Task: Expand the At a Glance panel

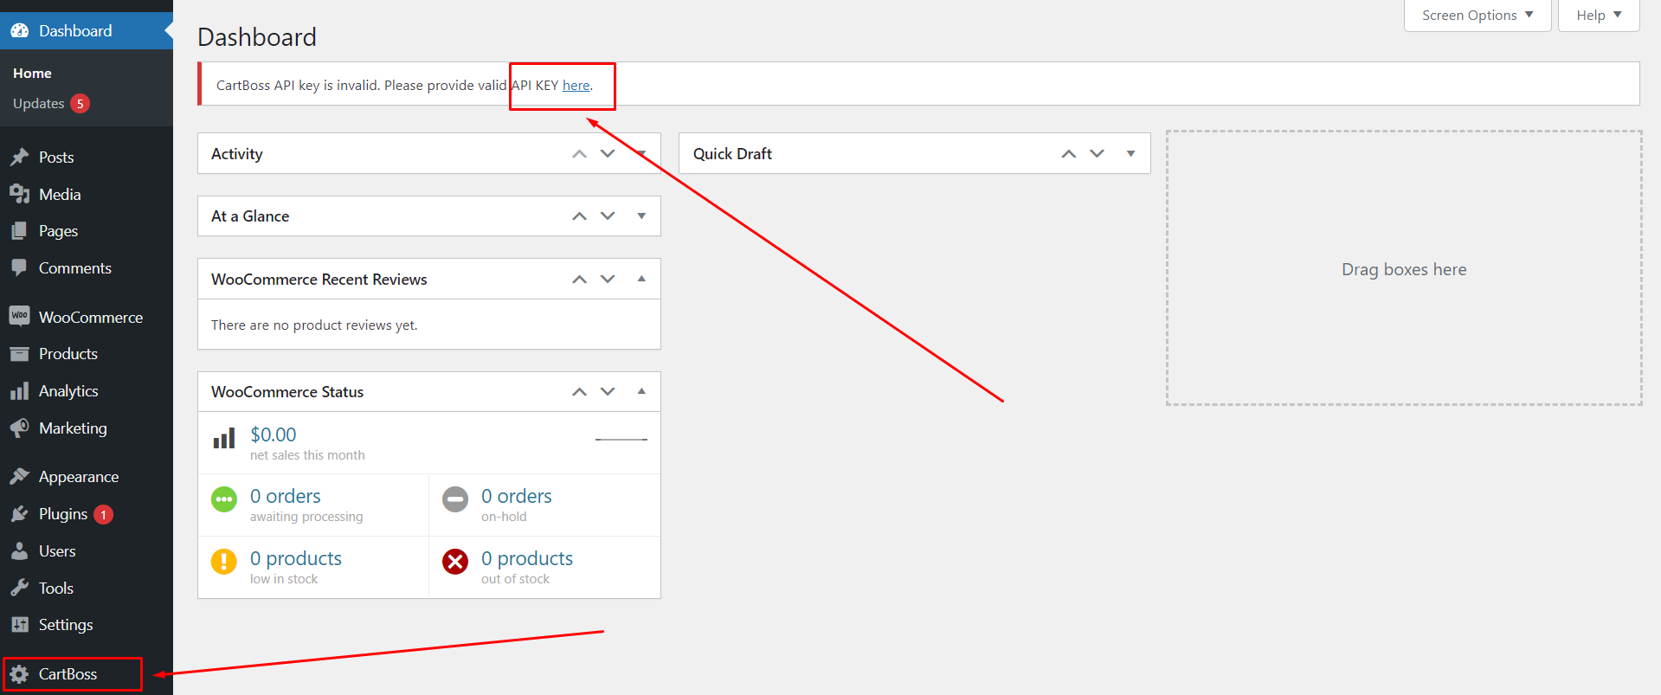Action: [x=641, y=216]
